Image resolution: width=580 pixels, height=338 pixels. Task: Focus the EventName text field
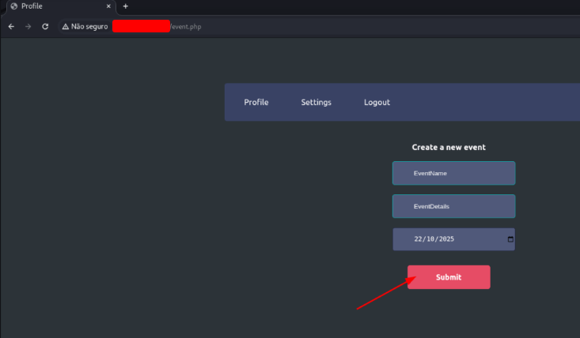[453, 173]
